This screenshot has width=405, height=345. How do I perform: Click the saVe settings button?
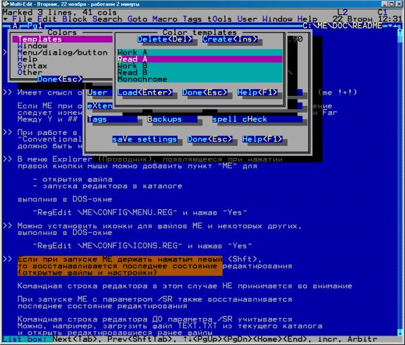click(x=146, y=139)
